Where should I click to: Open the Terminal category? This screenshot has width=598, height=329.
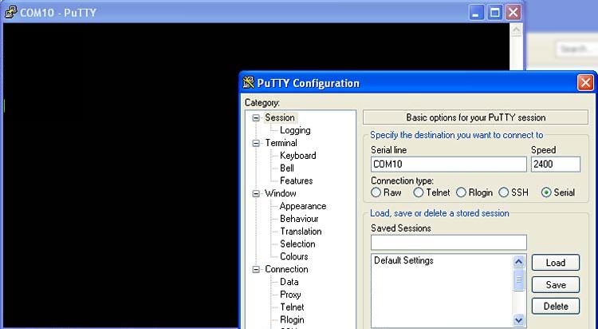(281, 142)
